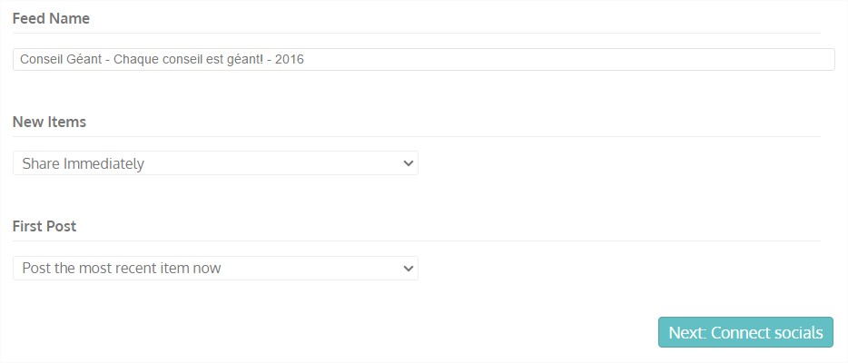Click the Next: Connect socials button
Screen dimensions: 848x363
(745, 332)
